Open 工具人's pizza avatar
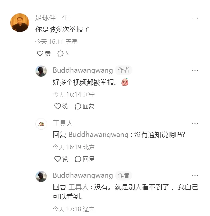Viewport: 210px width, 216px height. [41, 124]
